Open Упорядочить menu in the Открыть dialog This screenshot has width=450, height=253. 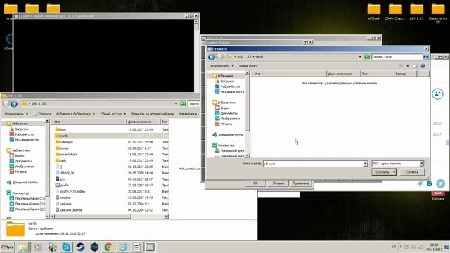[x=221, y=66]
